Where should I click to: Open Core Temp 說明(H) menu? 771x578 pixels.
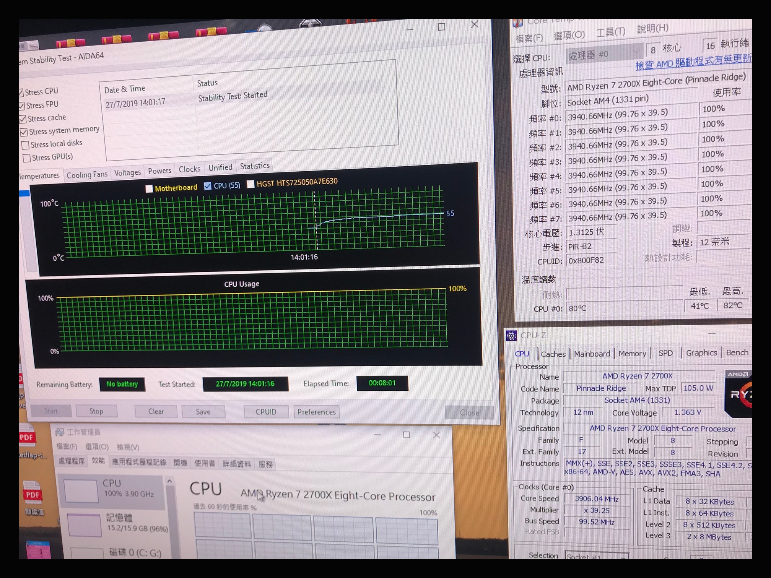pyautogui.click(x=652, y=28)
